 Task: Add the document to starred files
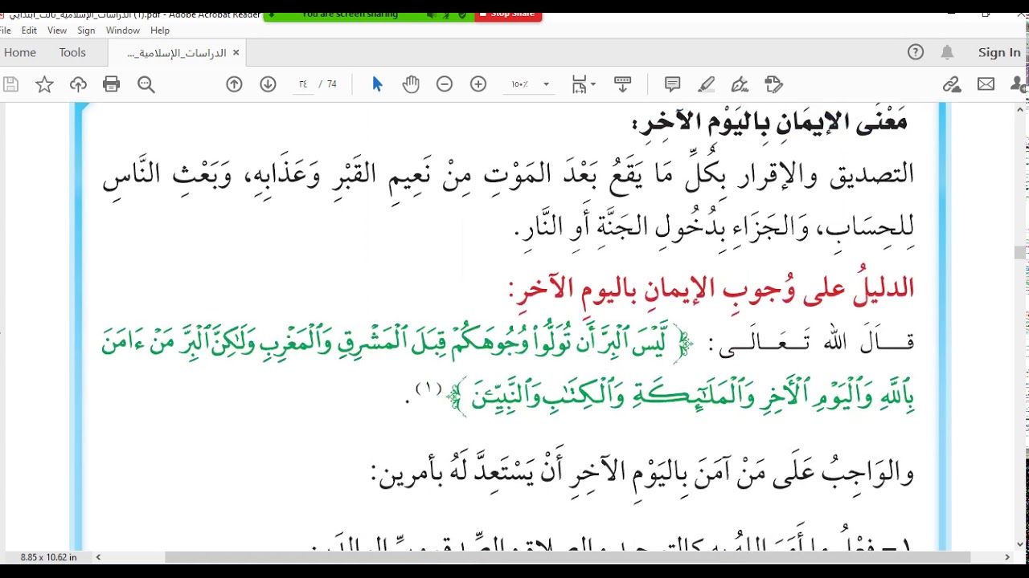click(x=44, y=84)
